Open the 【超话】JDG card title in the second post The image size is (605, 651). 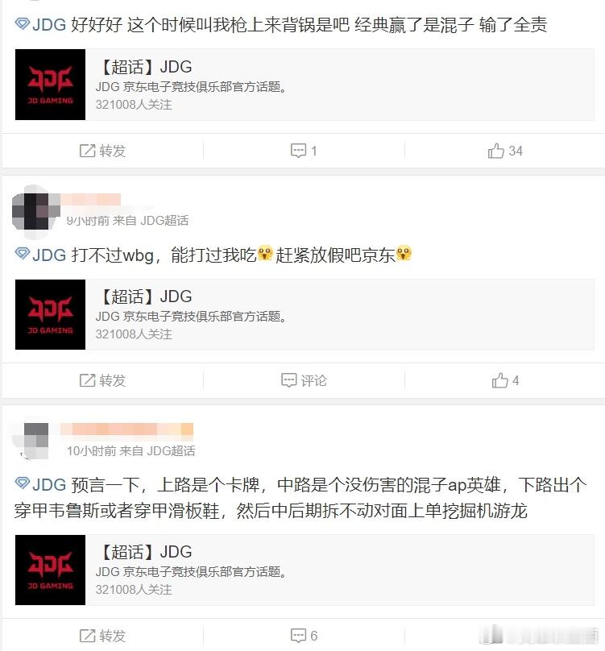(145, 296)
